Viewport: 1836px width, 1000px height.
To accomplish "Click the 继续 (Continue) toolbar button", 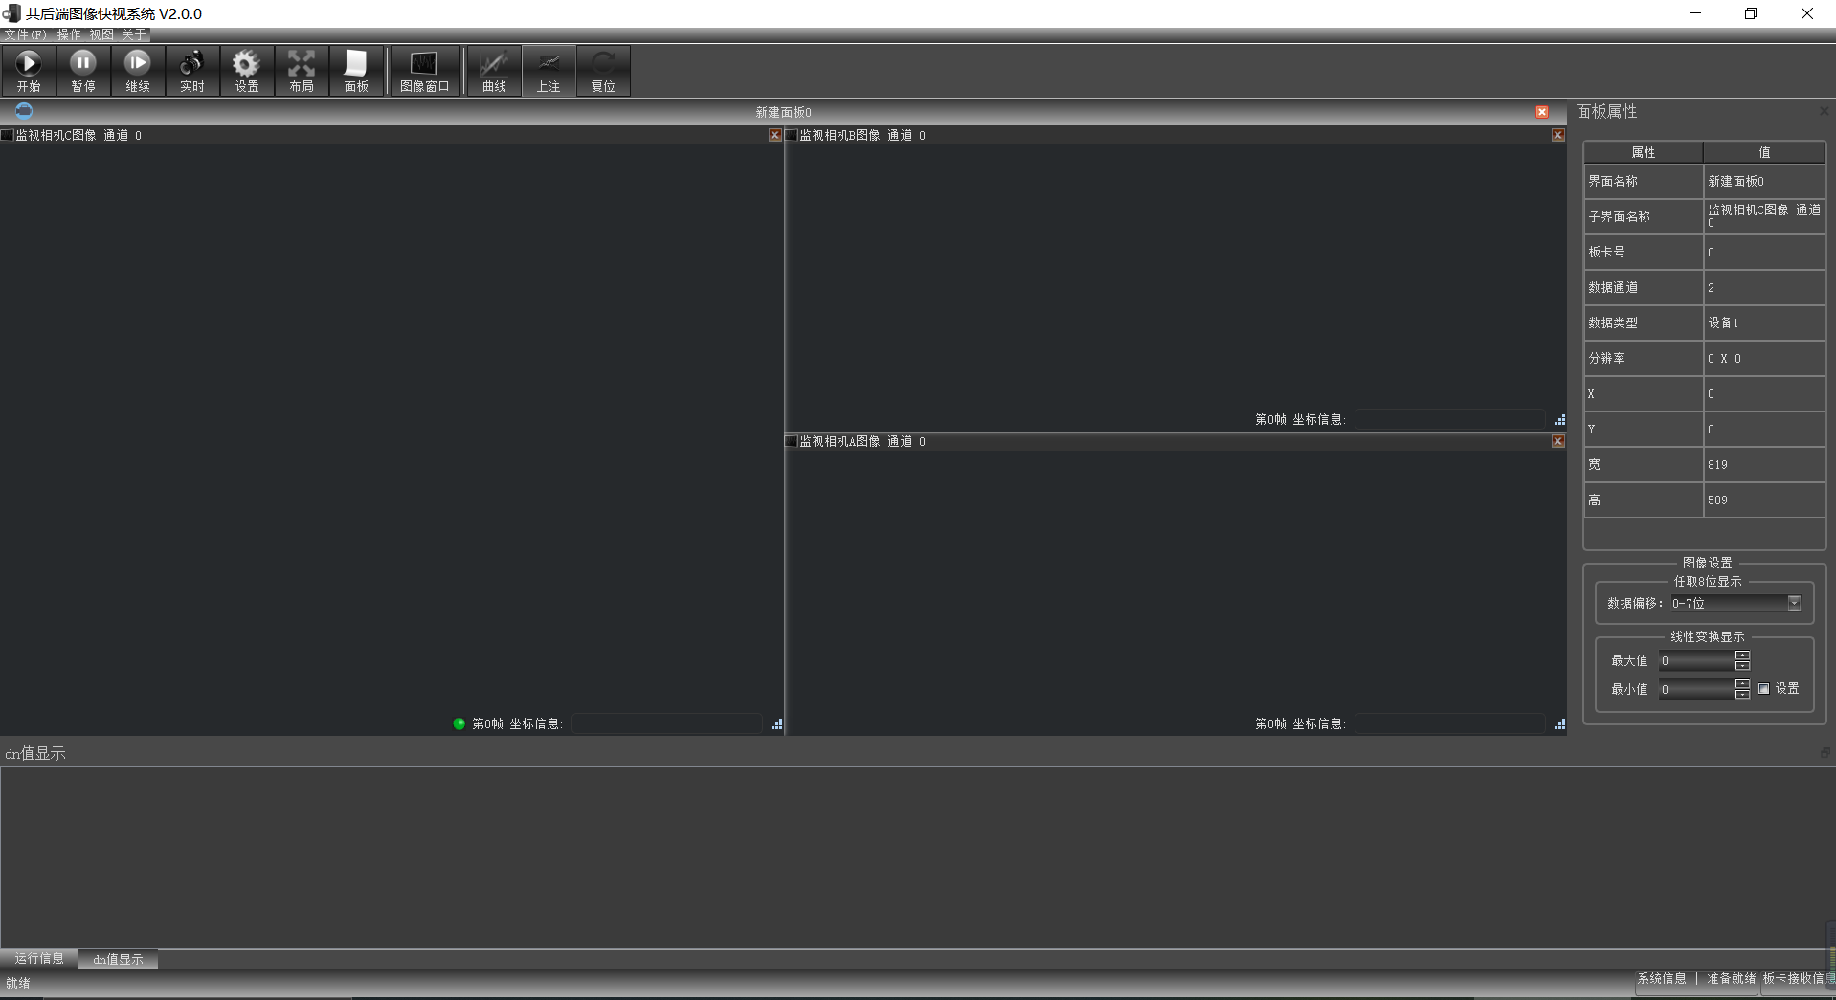I will (138, 71).
